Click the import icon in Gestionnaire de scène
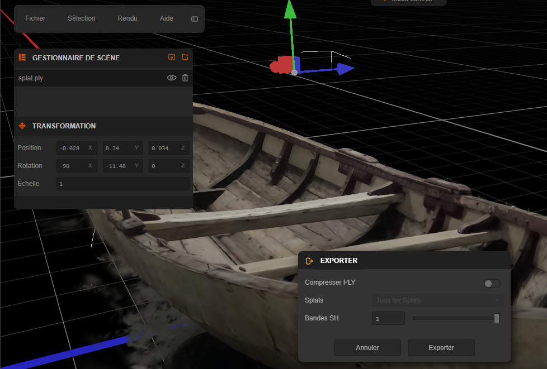Viewport: 547px width, 369px height. (x=172, y=57)
